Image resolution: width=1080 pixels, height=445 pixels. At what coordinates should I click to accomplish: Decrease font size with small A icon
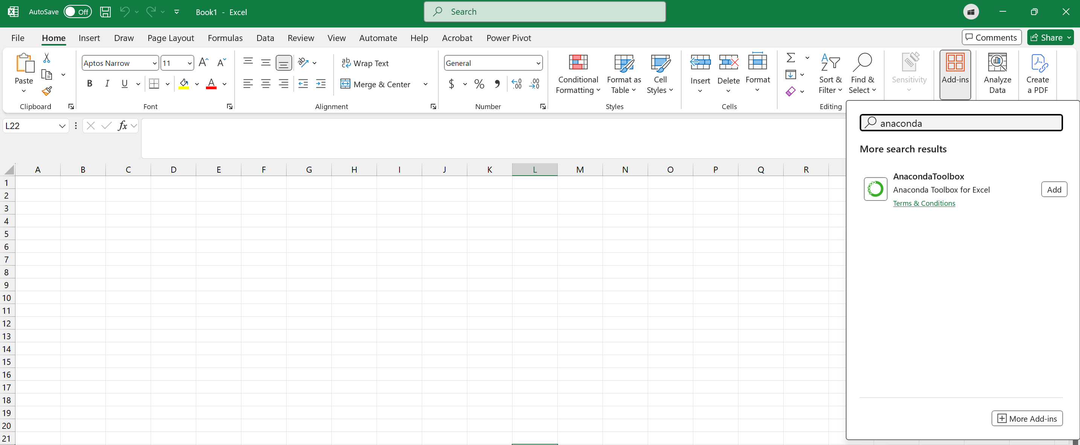(x=221, y=63)
